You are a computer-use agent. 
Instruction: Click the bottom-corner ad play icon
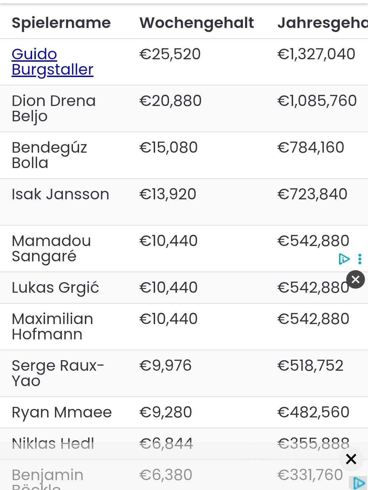(x=358, y=483)
